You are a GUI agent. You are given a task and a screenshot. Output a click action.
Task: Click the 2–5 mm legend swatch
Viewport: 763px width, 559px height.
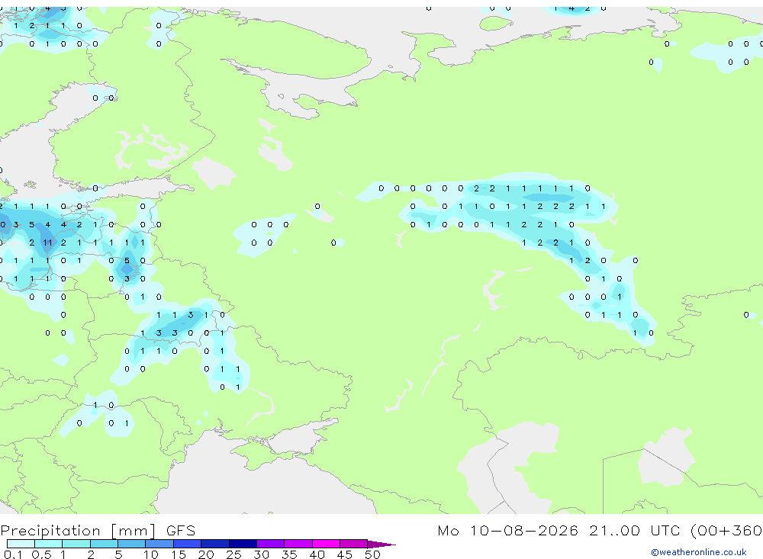click(x=104, y=544)
